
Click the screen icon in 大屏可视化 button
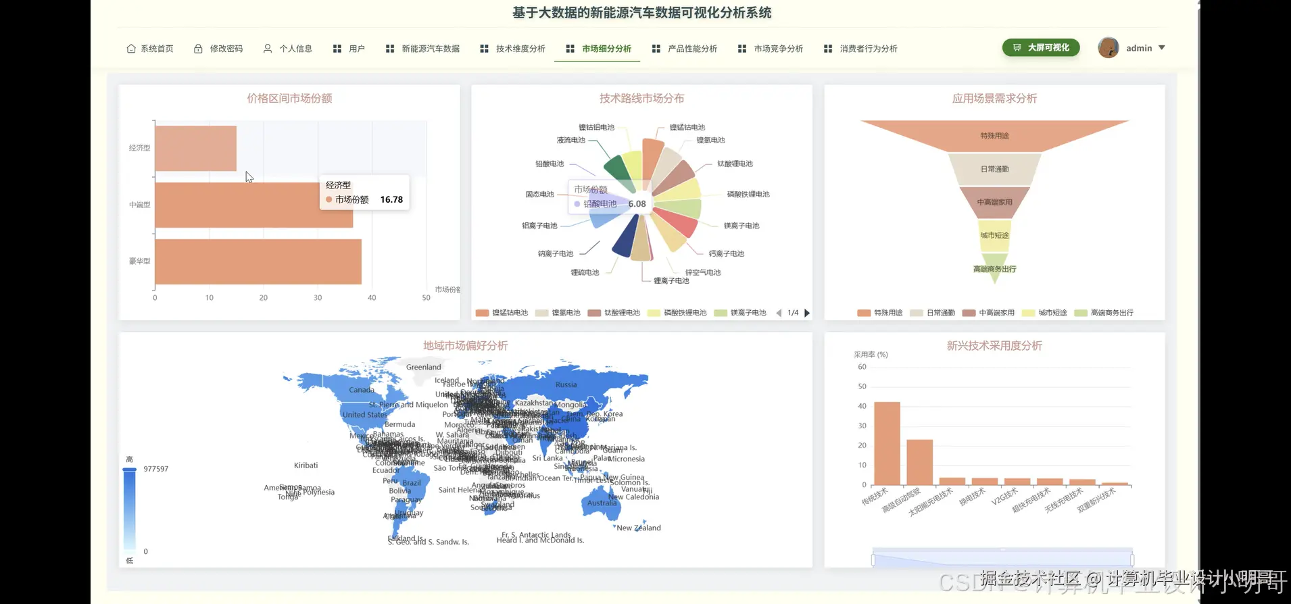click(x=1017, y=47)
